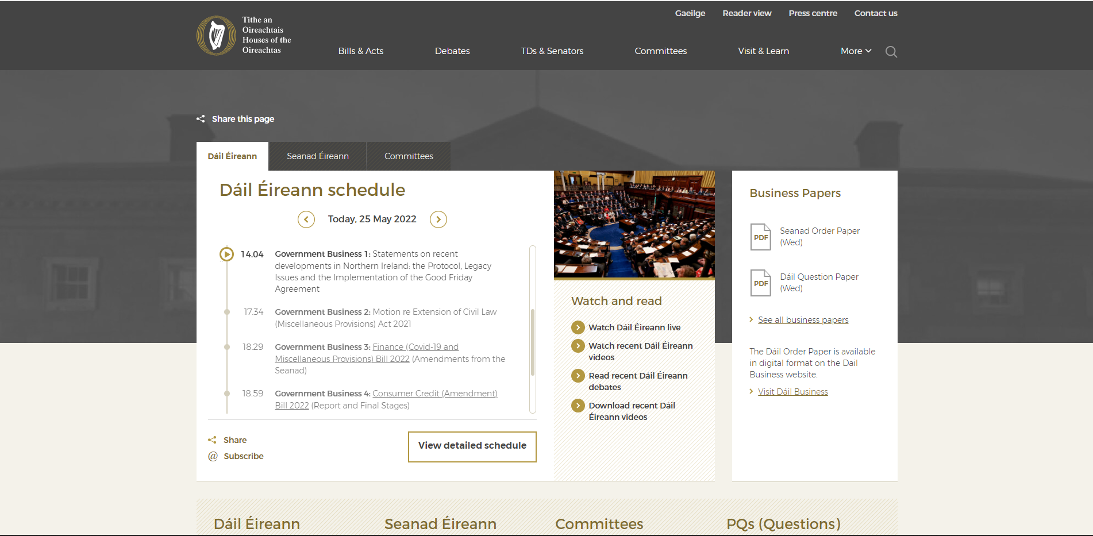This screenshot has width=1093, height=536.
Task: Open the Dáil Question Paper PDF icon
Action: 760,283
